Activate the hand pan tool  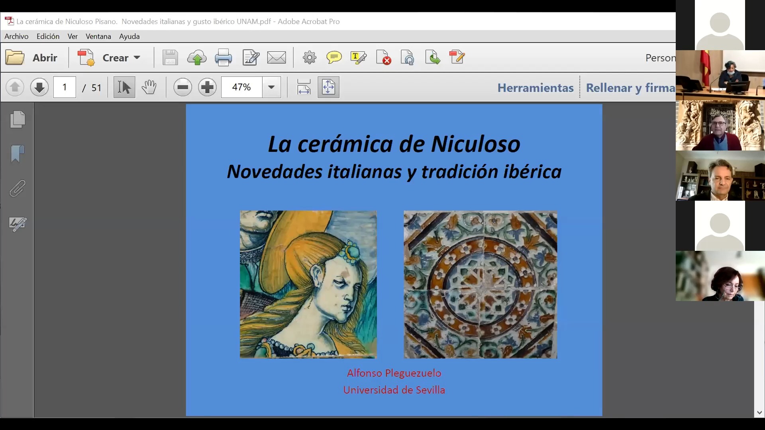tap(149, 87)
